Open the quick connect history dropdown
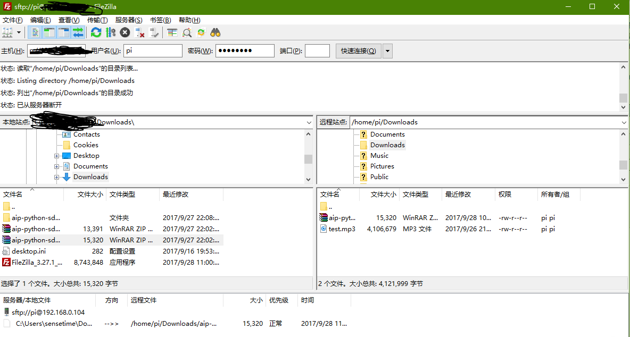The width and height of the screenshot is (630, 337). click(388, 51)
